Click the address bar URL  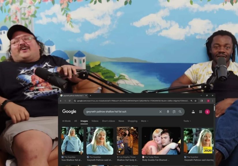pos(133,101)
